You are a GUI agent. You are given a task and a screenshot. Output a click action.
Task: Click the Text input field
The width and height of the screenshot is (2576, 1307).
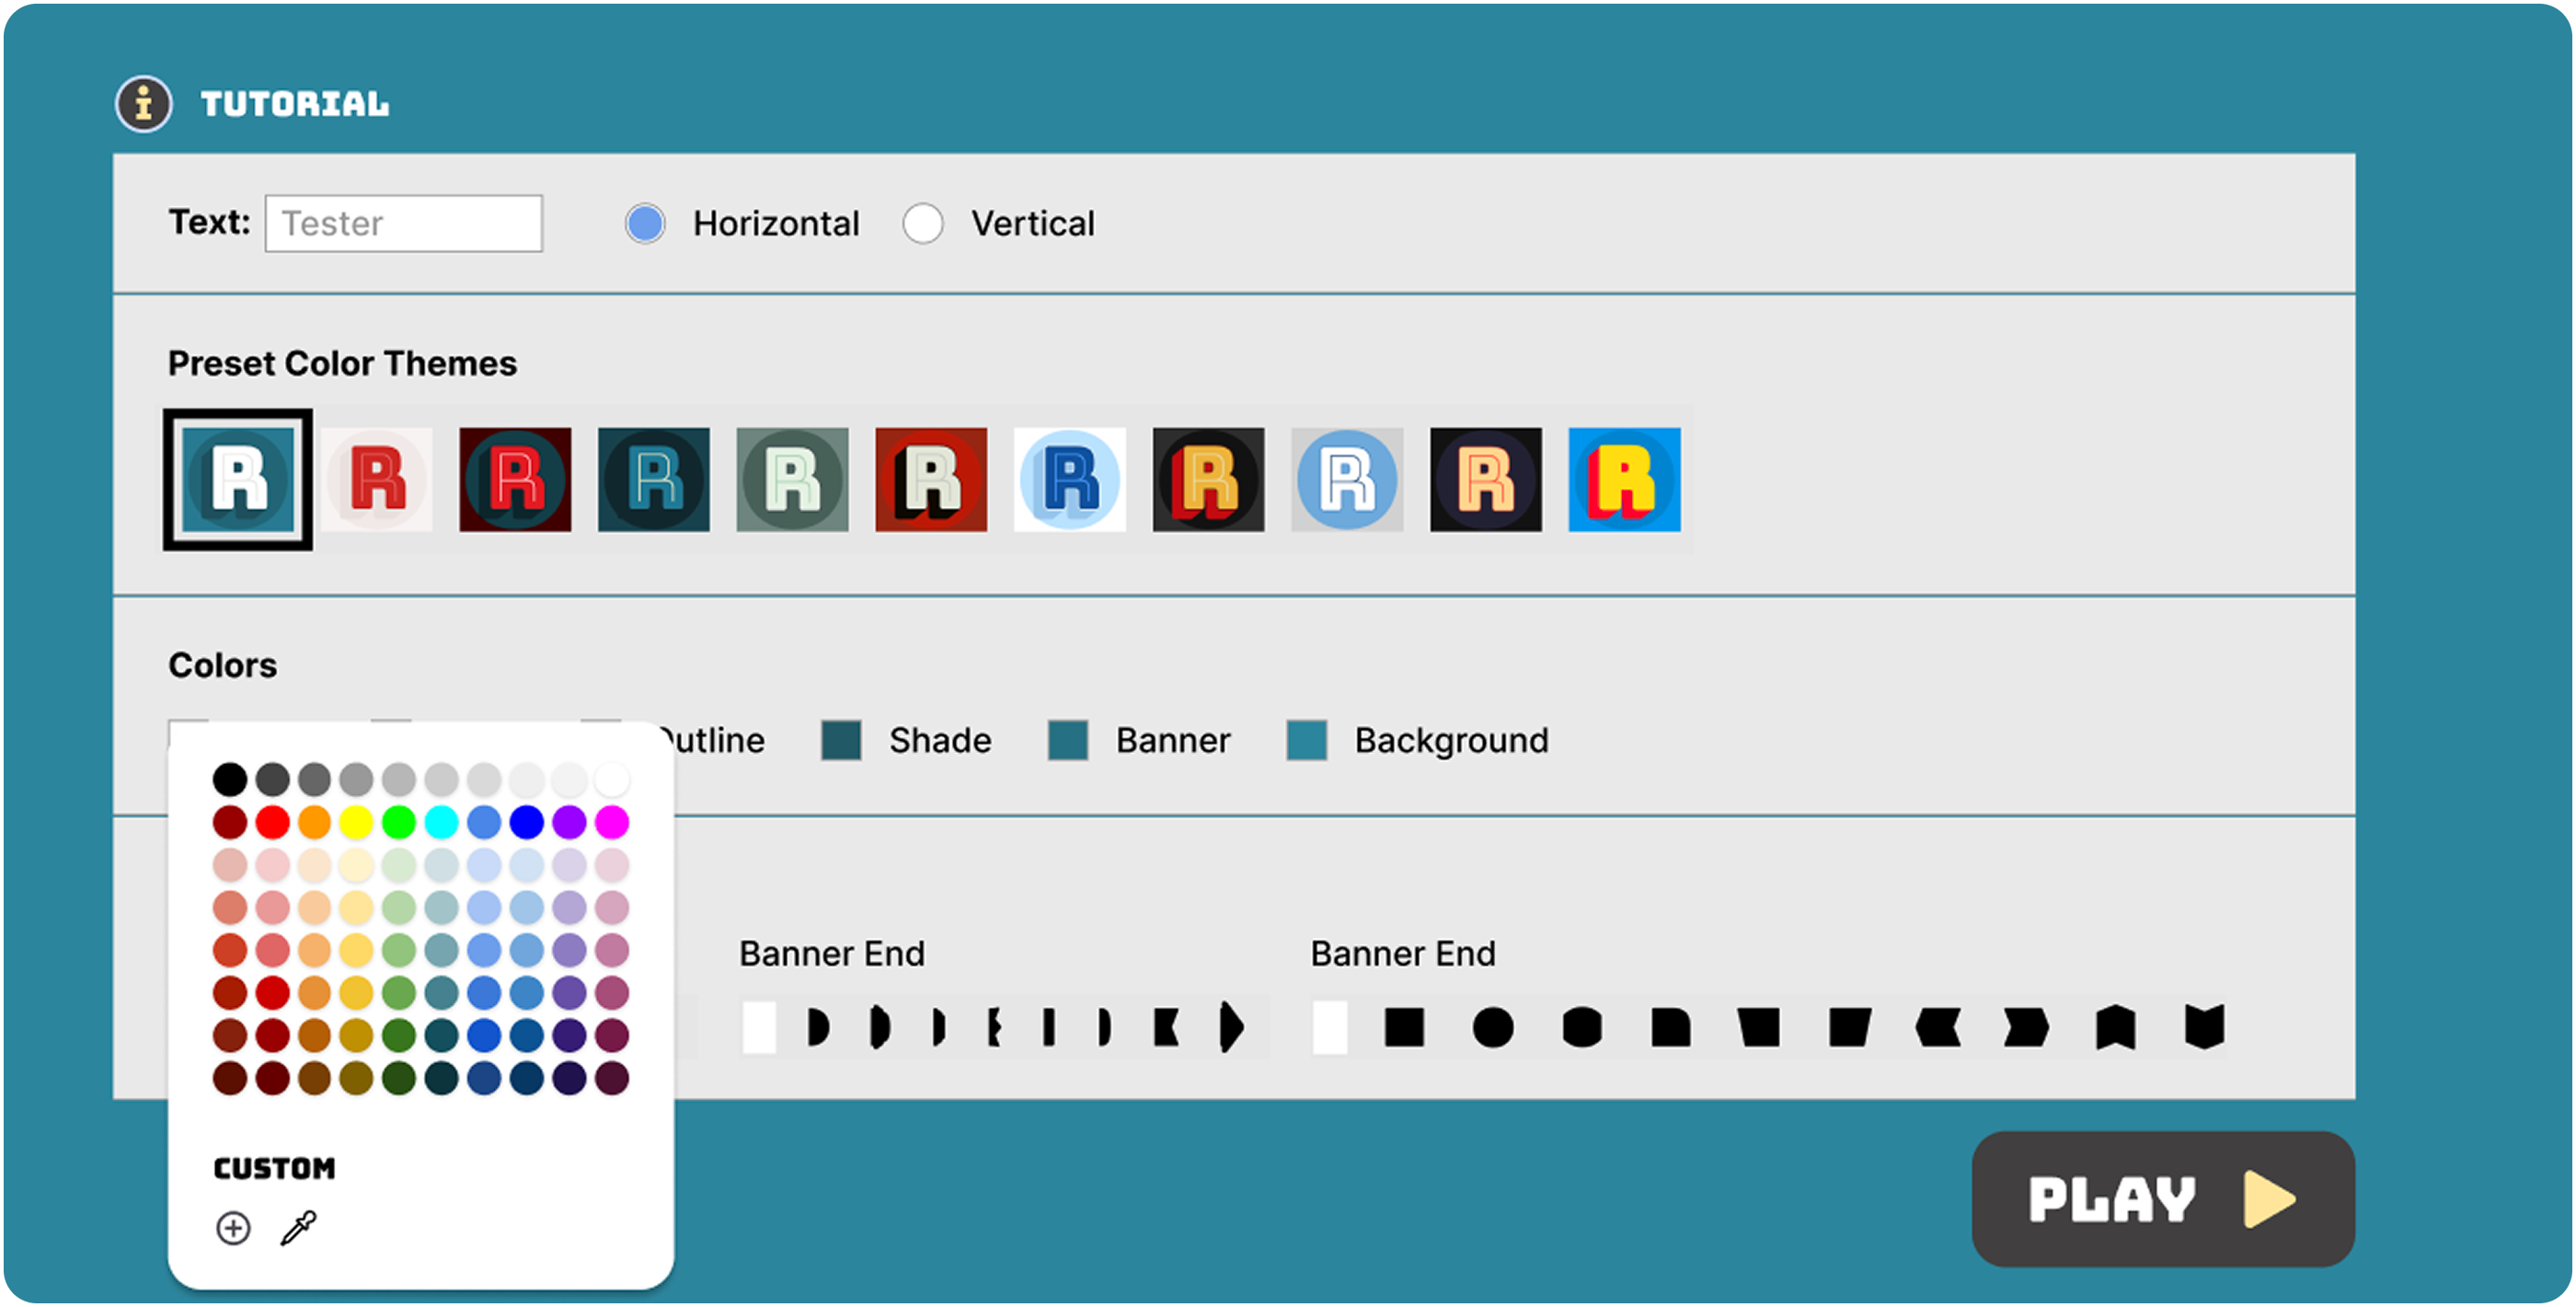[x=404, y=223]
